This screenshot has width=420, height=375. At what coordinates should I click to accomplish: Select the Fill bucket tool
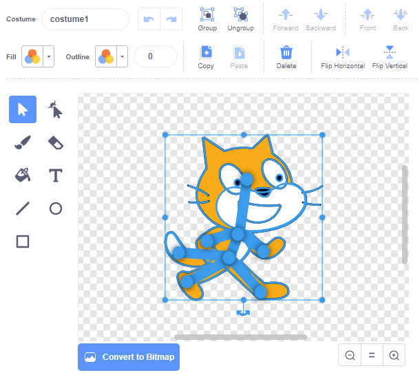click(23, 175)
